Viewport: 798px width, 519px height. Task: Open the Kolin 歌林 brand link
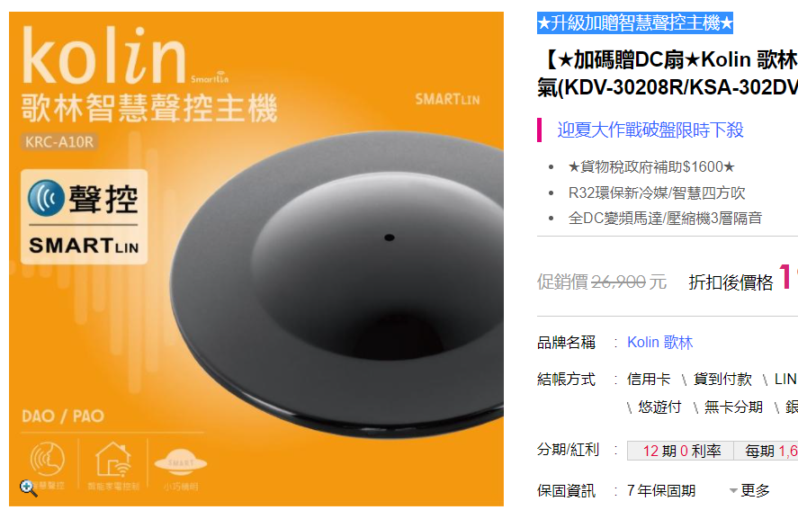tap(659, 343)
